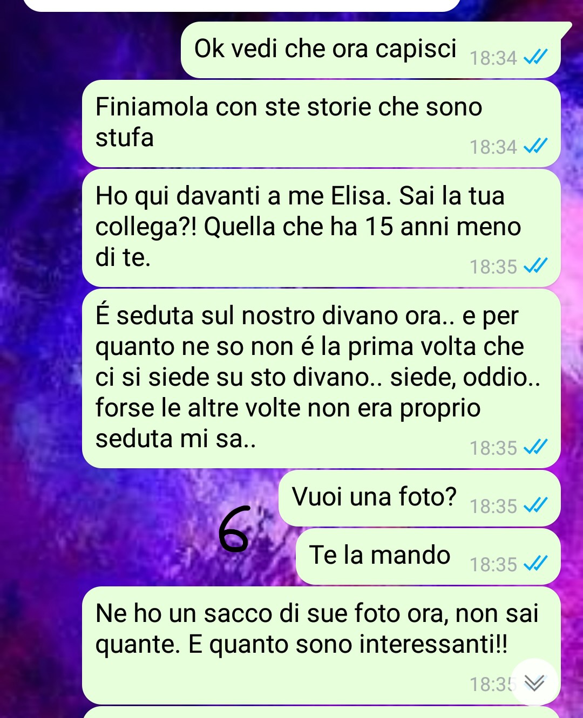Tap the 18:35 timestamp under "di te."
583x718 pixels.
coord(493,266)
